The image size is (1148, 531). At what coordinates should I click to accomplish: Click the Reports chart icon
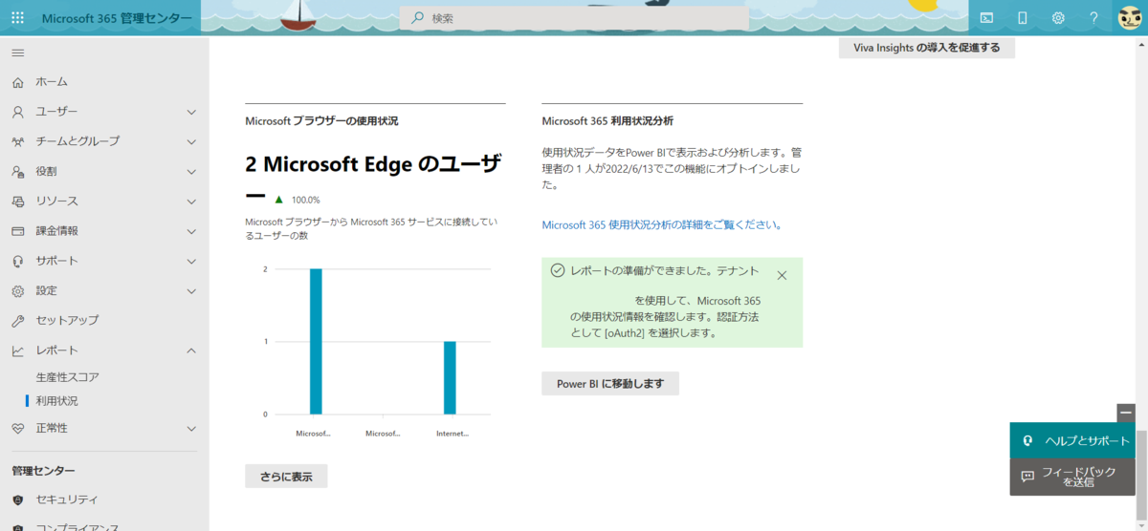point(17,350)
